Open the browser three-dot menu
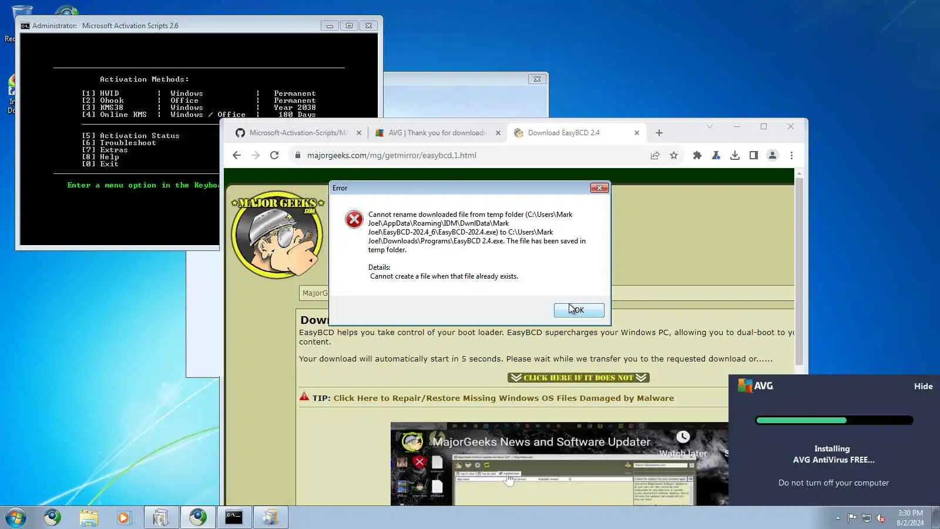Viewport: 940px width, 529px height. tap(791, 155)
